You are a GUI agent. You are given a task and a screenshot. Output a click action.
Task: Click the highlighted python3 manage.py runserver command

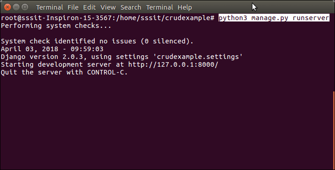click(x=274, y=18)
